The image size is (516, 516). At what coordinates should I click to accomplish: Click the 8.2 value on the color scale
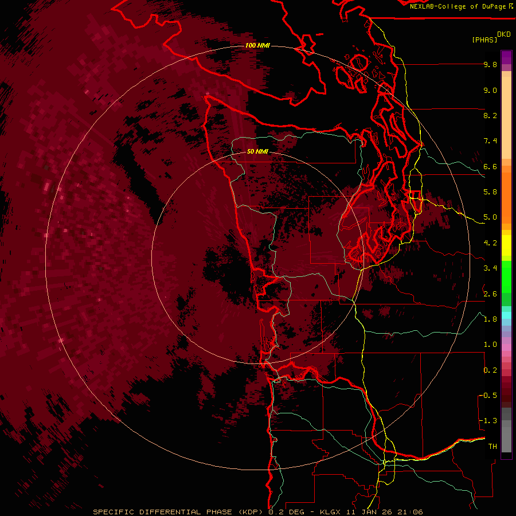(490, 115)
